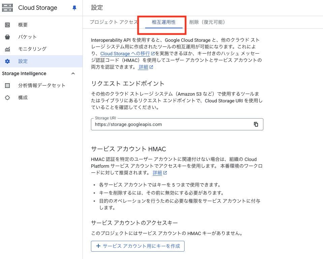Copy the Storage URI with the copy icon

pyautogui.click(x=256, y=124)
